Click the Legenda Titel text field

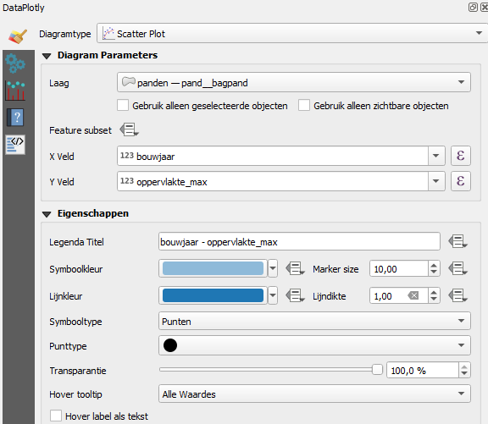[x=299, y=241]
